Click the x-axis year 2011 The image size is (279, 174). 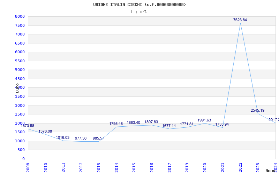(63, 167)
